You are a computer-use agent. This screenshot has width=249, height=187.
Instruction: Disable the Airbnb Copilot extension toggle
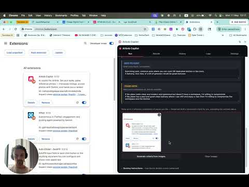click(x=84, y=103)
